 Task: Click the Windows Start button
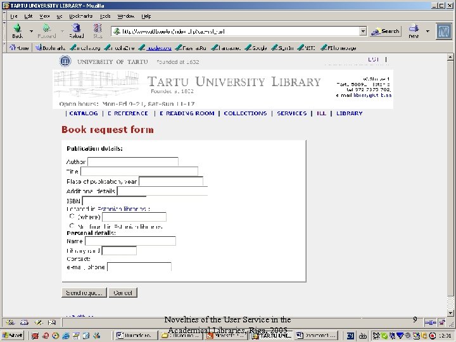point(13,336)
